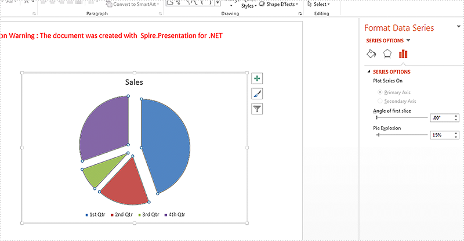The width and height of the screenshot is (464, 241).
Task: Click the Angle of first slice slider
Action: [402, 118]
